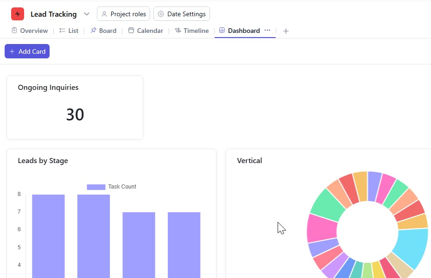The width and height of the screenshot is (431, 278).
Task: Open Project roles
Action: click(123, 14)
